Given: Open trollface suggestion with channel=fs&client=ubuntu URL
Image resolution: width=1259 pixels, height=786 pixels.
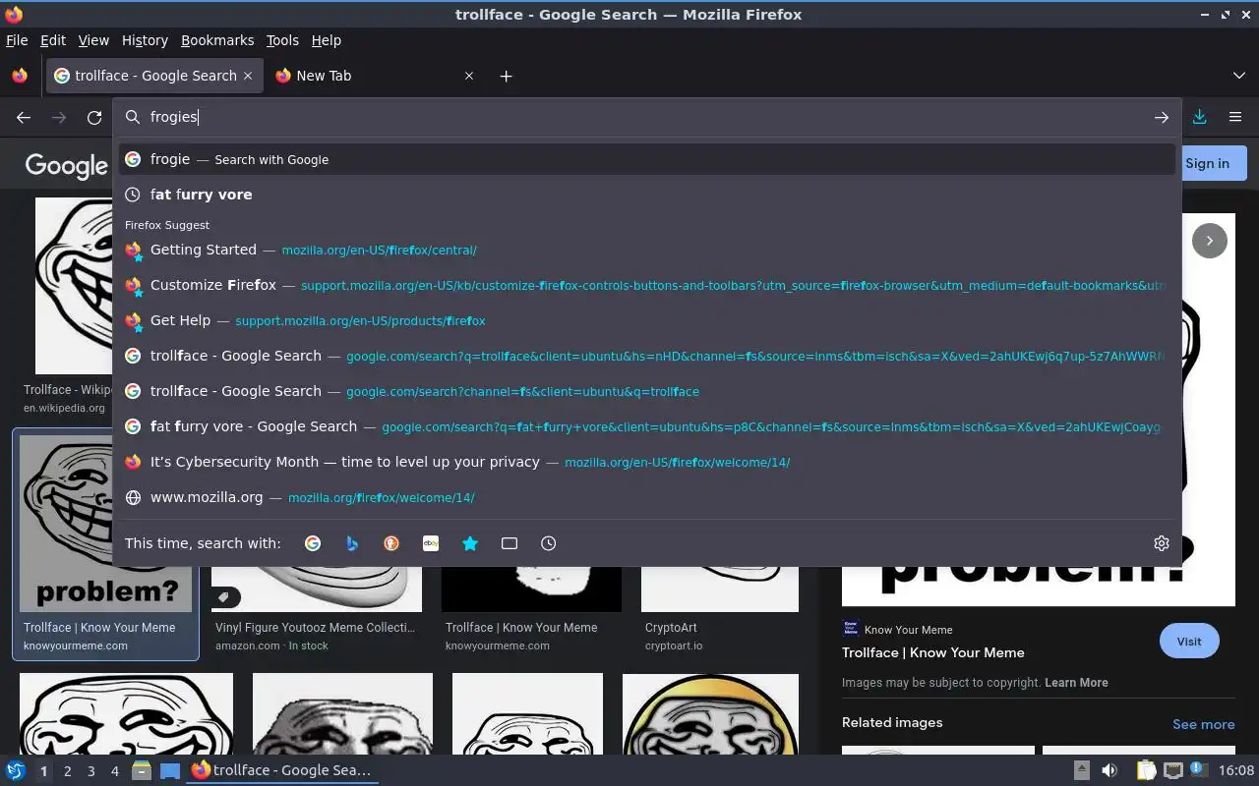Looking at the screenshot, I should (647, 391).
